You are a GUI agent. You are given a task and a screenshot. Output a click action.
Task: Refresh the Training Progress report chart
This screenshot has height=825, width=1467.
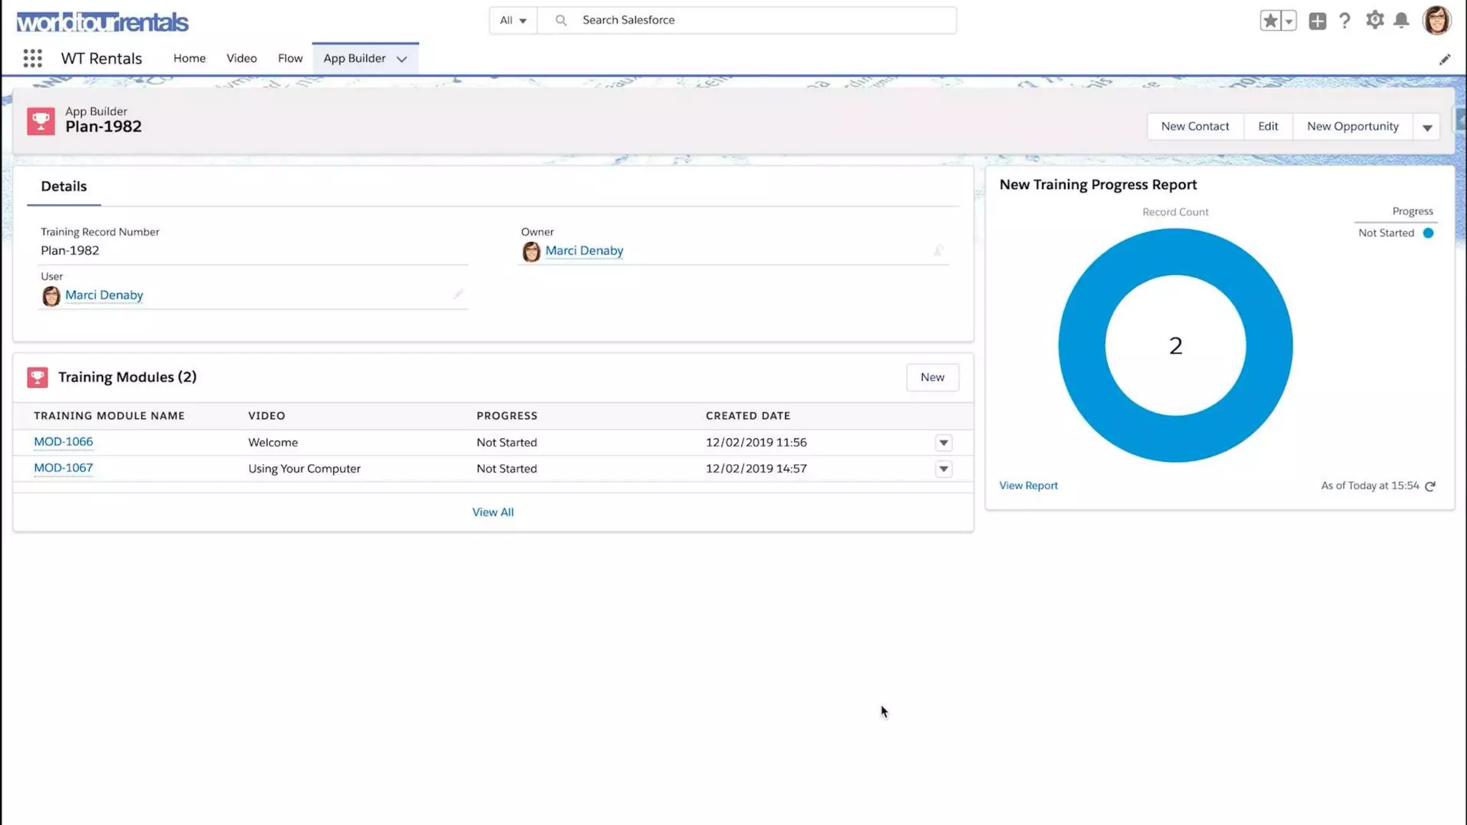click(1430, 486)
